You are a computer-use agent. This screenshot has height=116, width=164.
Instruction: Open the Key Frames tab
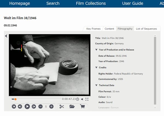click(93, 29)
